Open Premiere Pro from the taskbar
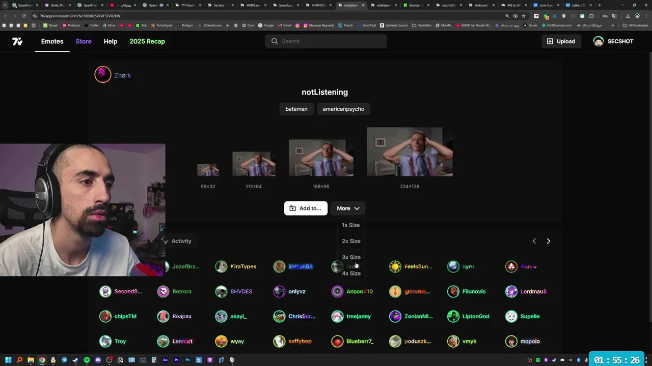Image resolution: width=652 pixels, height=366 pixels. [x=176, y=360]
